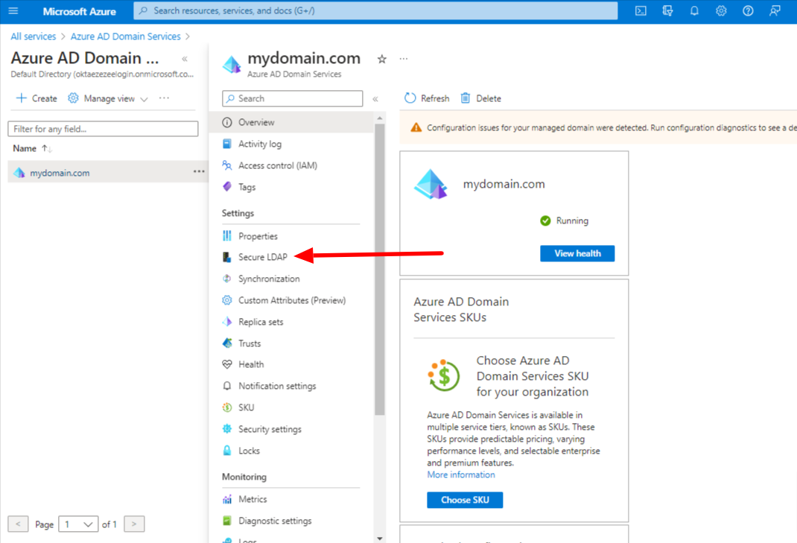The height and width of the screenshot is (543, 797).
Task: Open the Manage view dropdown
Action: 108,98
